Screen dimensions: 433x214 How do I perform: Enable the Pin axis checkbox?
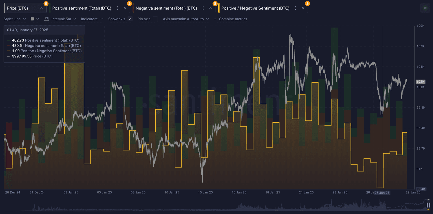[155, 19]
